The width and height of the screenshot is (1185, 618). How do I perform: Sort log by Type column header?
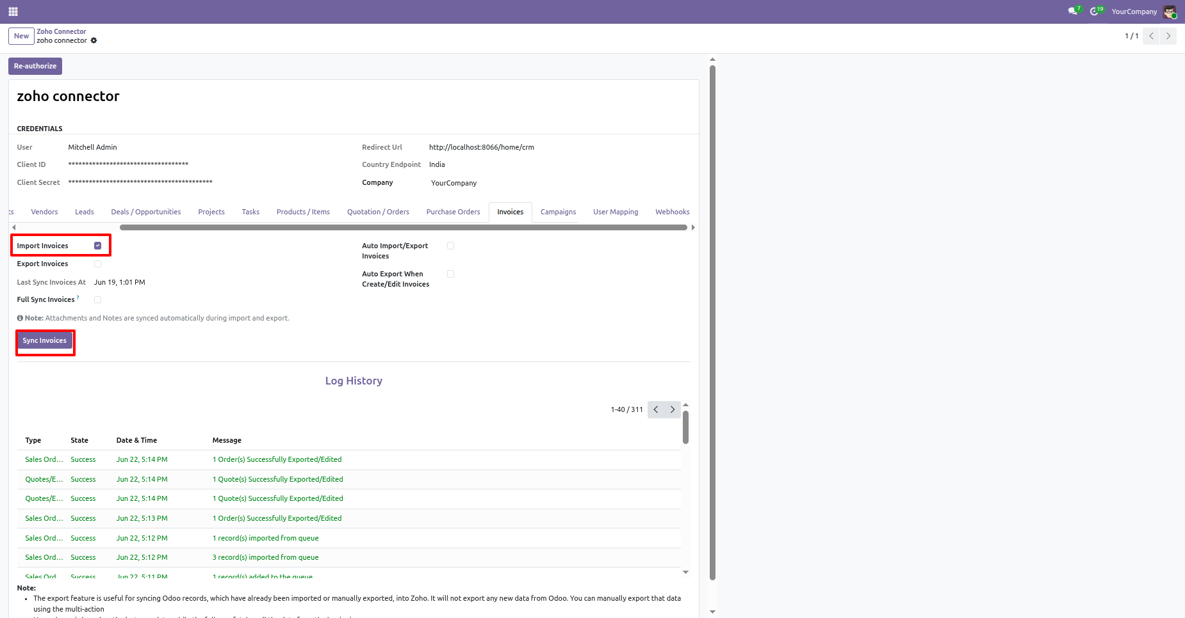(33, 440)
